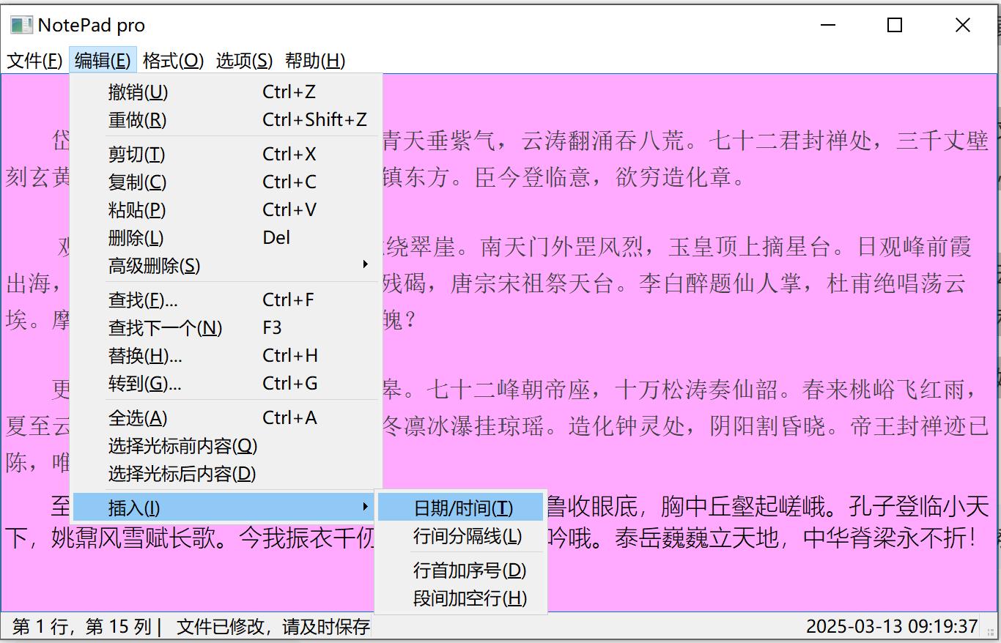Open the 替换 replace dialog

tap(141, 355)
